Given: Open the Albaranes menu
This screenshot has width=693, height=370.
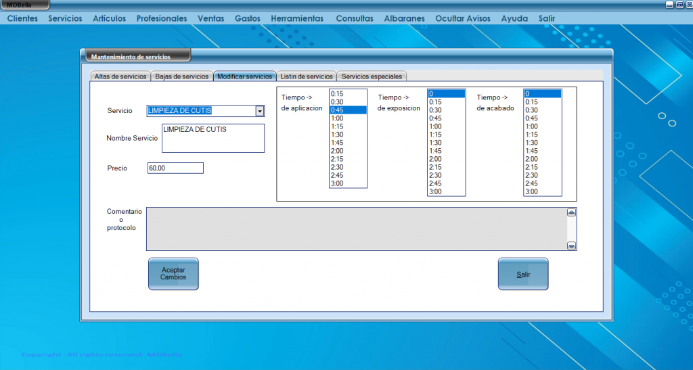Looking at the screenshot, I should click(x=404, y=18).
